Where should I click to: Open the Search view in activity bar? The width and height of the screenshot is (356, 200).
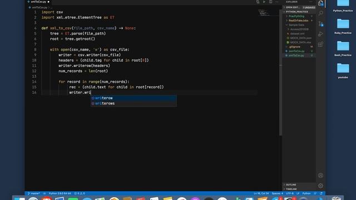point(320,13)
